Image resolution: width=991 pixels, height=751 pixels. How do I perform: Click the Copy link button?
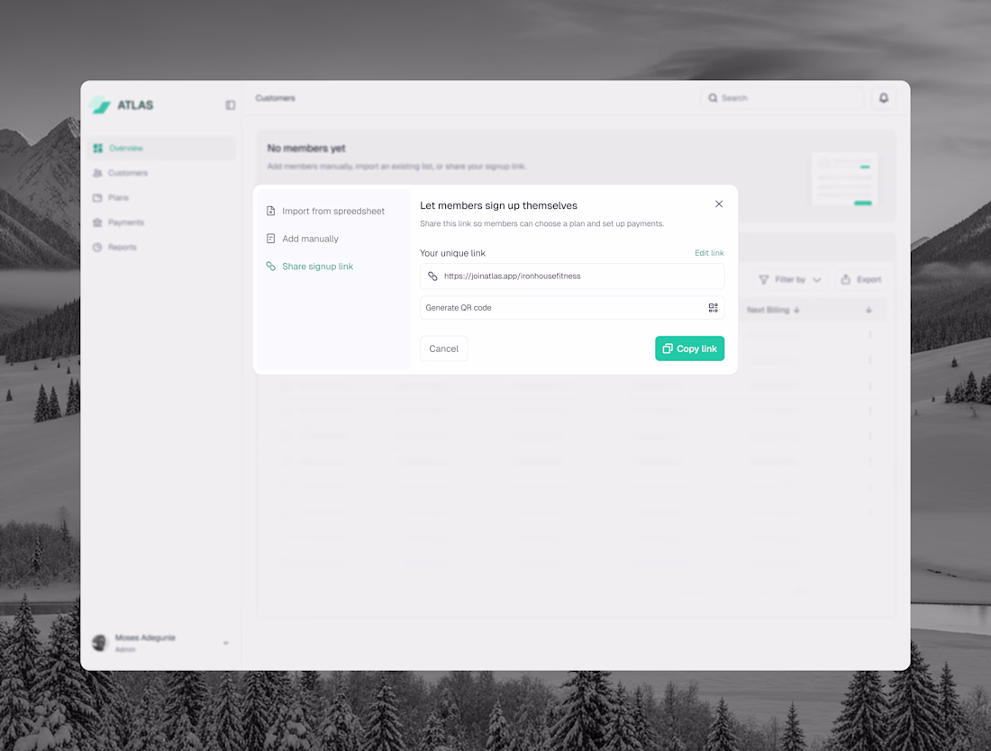pos(689,348)
